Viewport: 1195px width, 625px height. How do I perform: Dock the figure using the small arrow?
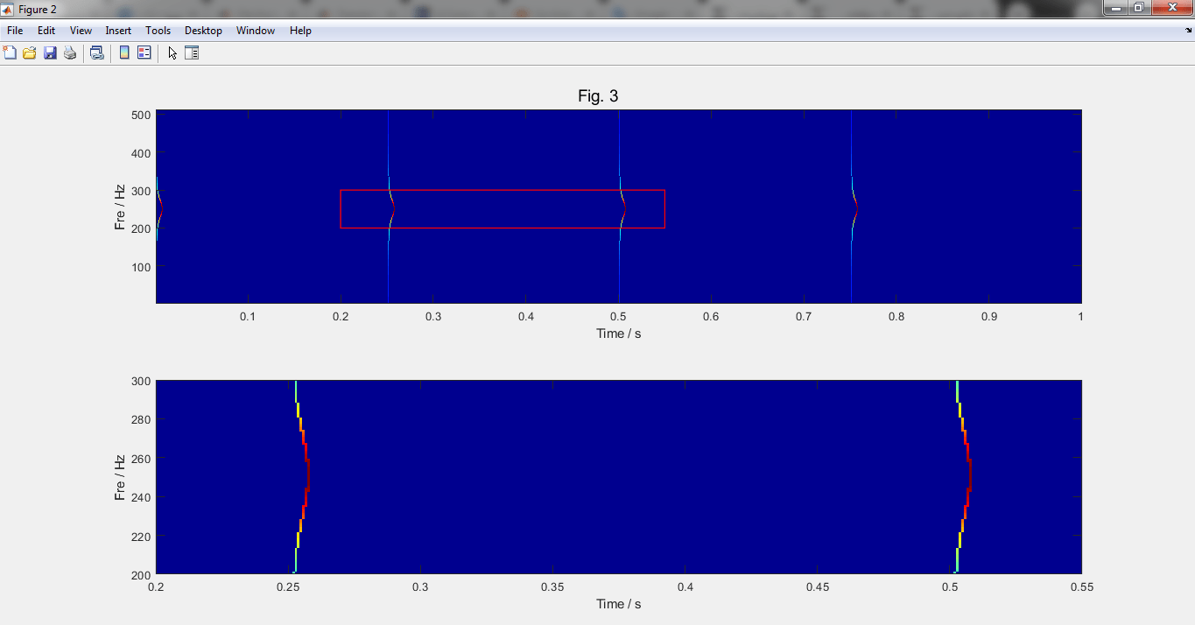(x=1188, y=31)
